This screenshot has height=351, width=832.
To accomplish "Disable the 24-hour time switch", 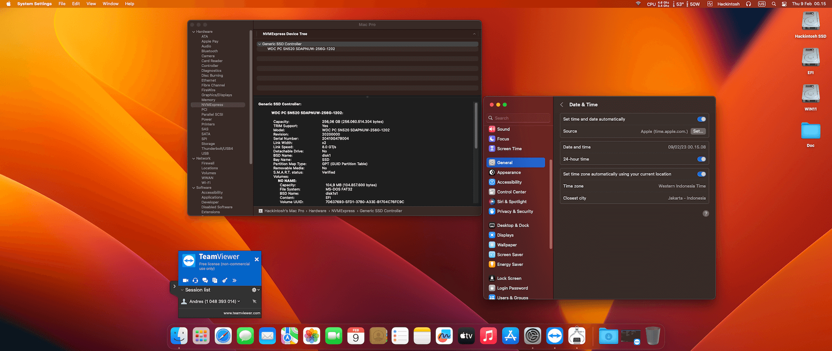I will (702, 159).
